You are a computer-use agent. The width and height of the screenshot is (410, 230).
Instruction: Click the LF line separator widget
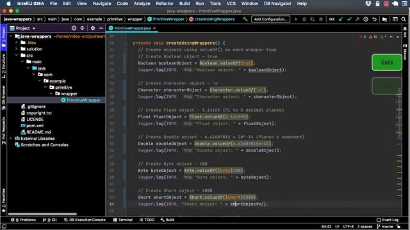point(338,227)
